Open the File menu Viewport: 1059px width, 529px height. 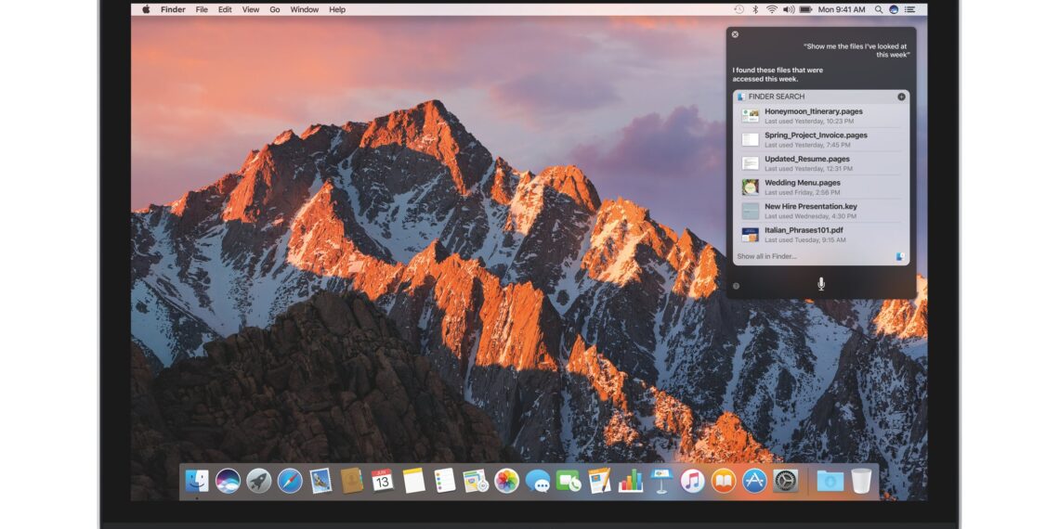click(202, 9)
